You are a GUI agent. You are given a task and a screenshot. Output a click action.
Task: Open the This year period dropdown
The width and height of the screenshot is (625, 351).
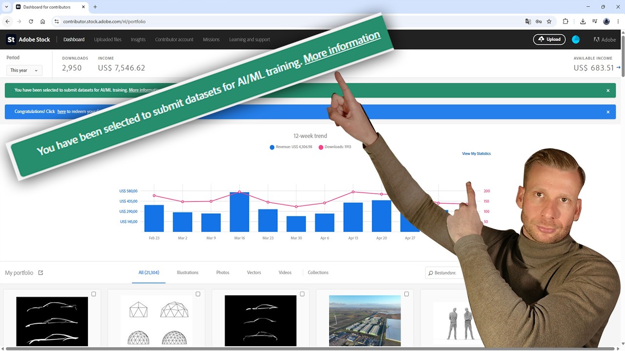pos(24,70)
